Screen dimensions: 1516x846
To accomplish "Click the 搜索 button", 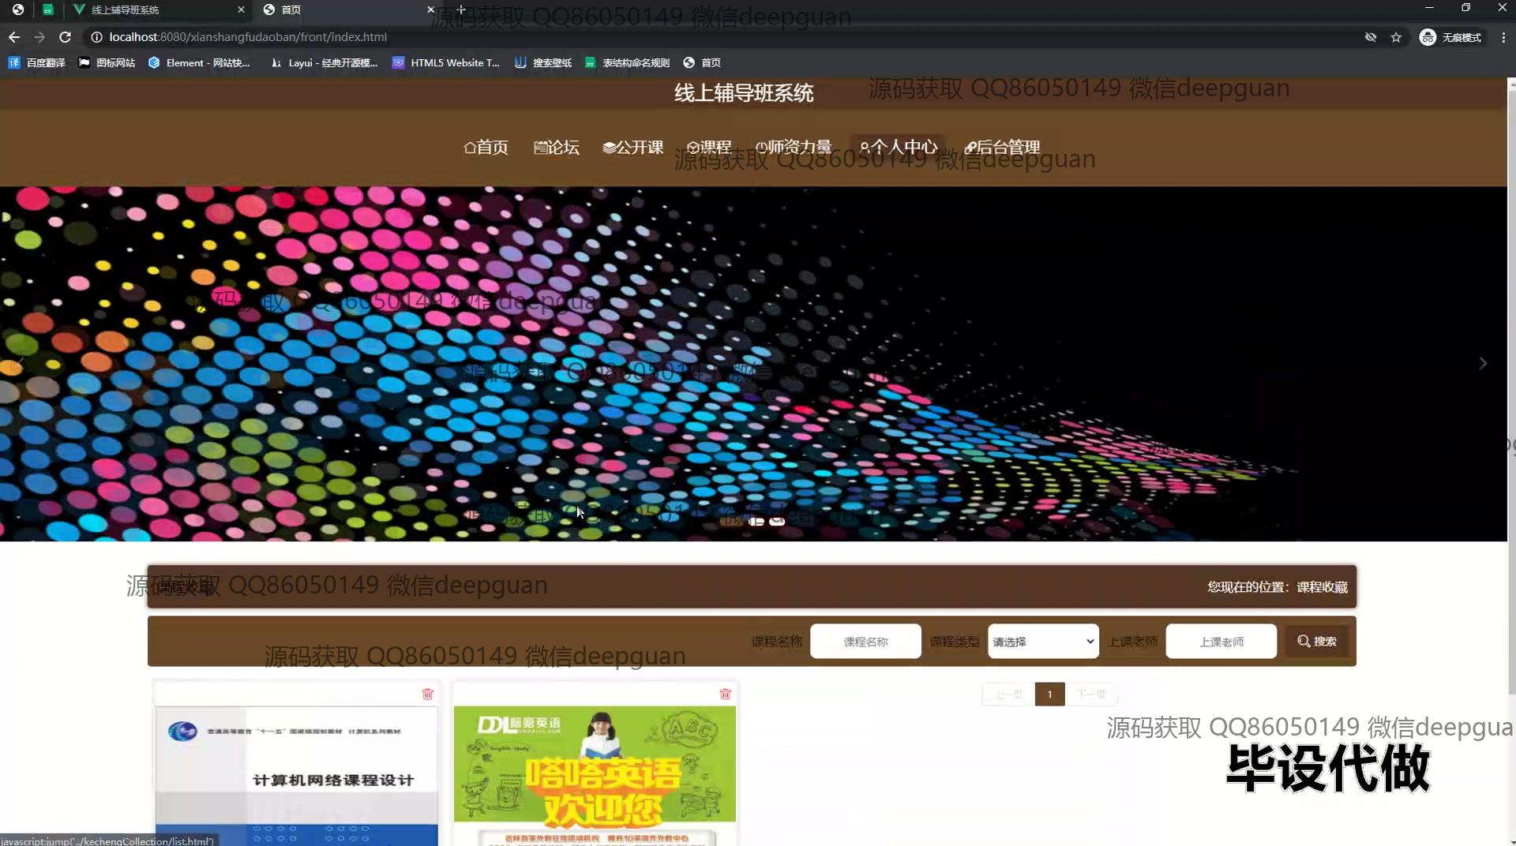I will click(x=1316, y=642).
